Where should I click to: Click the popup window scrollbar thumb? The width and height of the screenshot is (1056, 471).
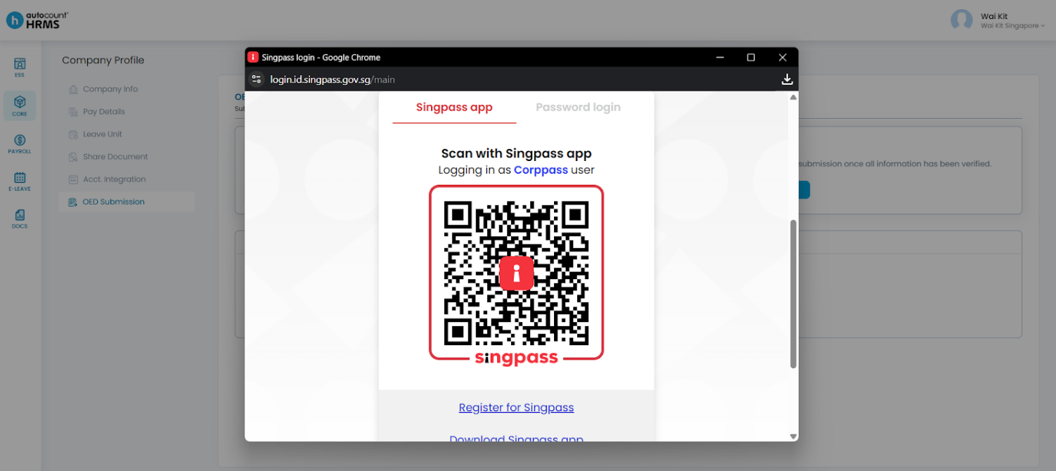[793, 294]
